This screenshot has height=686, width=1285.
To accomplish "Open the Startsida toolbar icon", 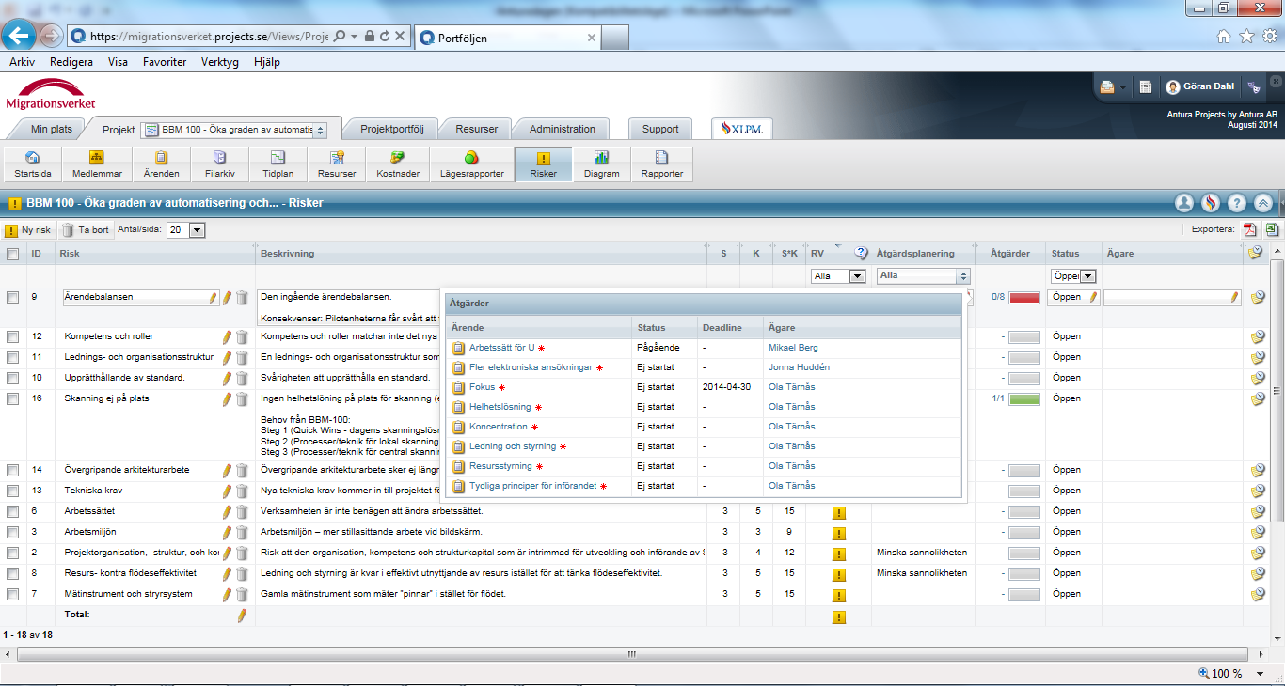I will click(x=33, y=164).
